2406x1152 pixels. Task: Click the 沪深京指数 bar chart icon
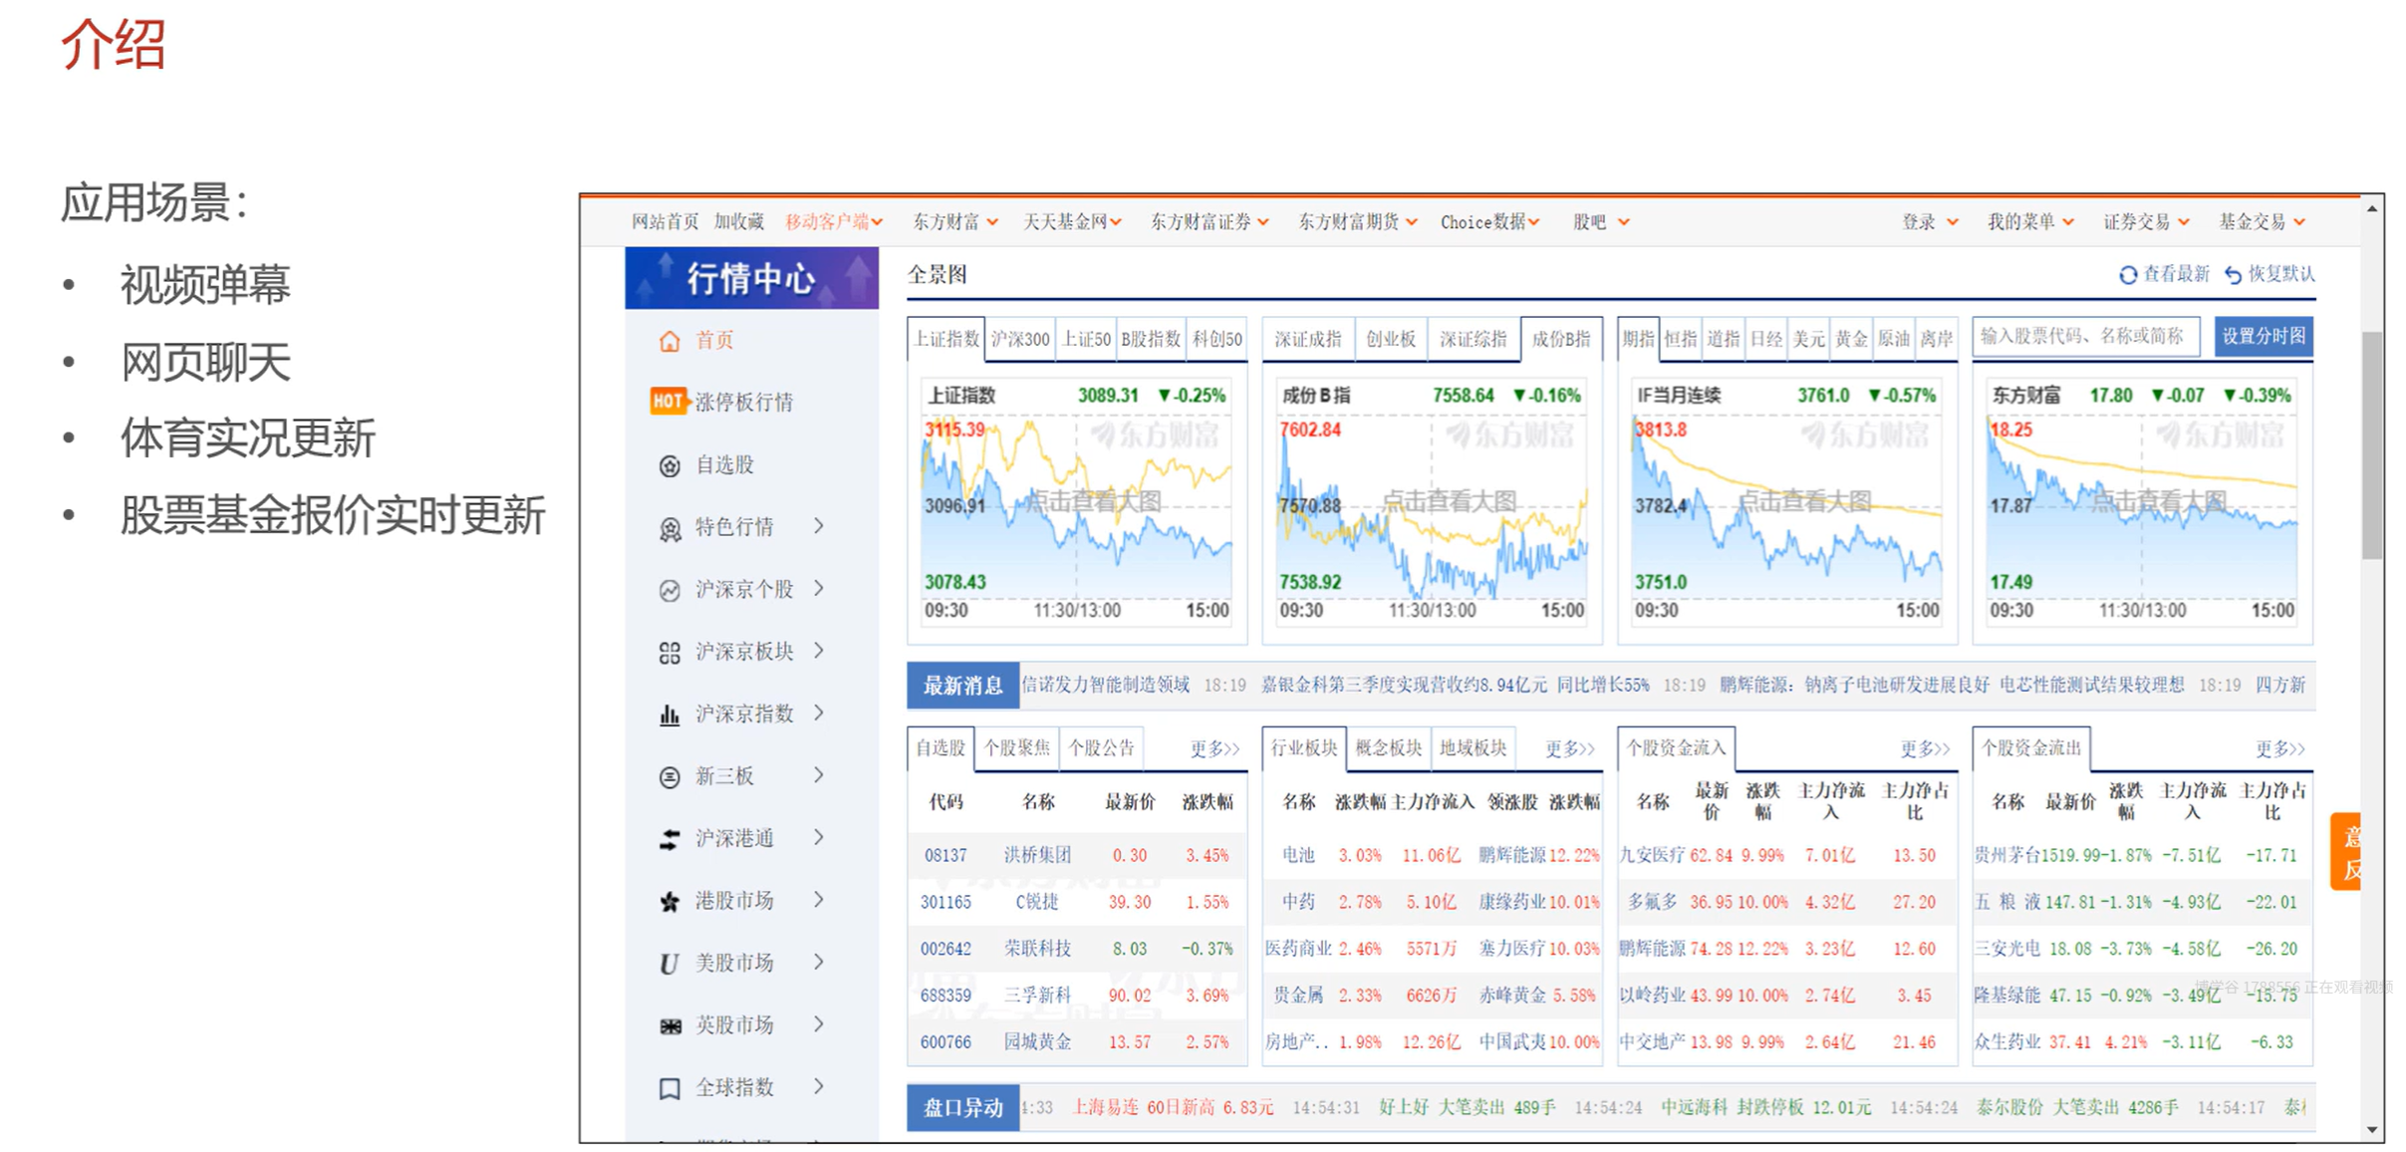pyautogui.click(x=669, y=715)
